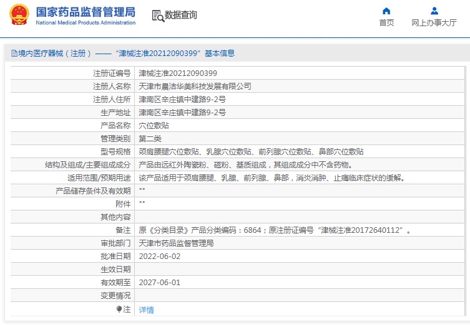Select product name 穴位敷贴
470x325 pixels.
pos(154,126)
